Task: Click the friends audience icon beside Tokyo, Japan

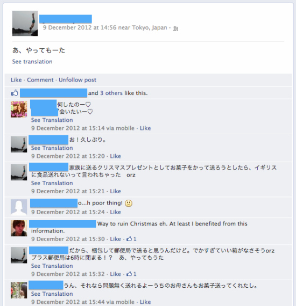Action: [x=175, y=28]
